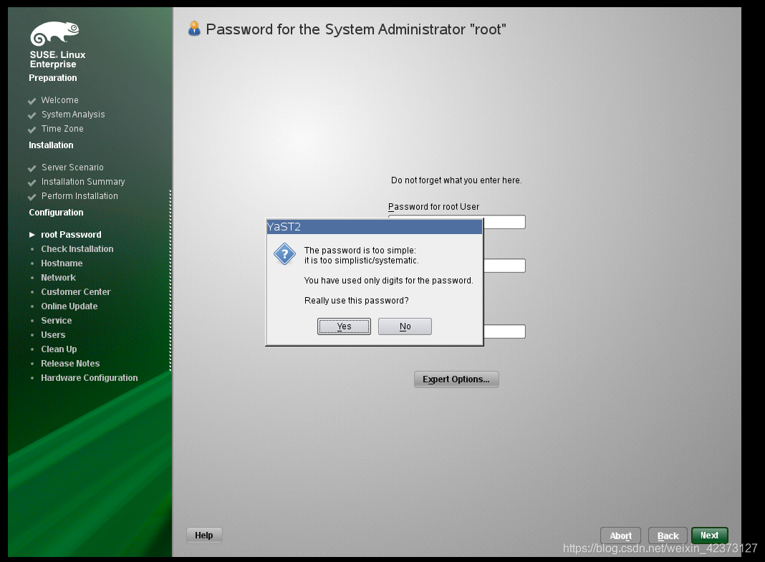Select Customer Center step
Screen dimensions: 765x562
point(76,291)
